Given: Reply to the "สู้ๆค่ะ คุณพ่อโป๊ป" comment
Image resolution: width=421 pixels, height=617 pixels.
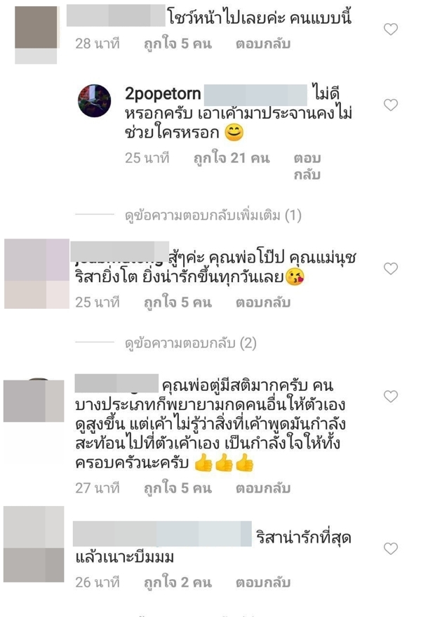Looking at the screenshot, I should pos(263,303).
